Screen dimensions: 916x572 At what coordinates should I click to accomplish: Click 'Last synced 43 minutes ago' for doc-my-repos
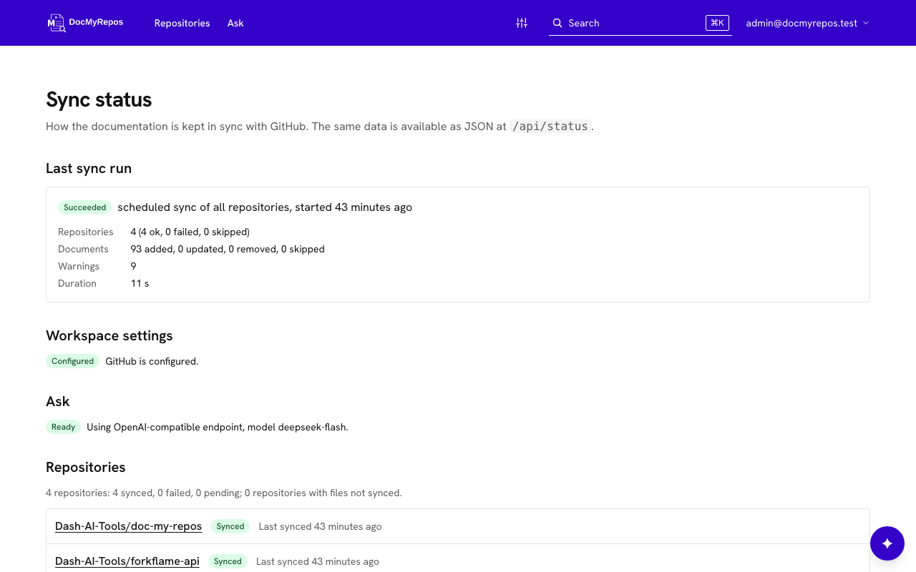(x=320, y=526)
